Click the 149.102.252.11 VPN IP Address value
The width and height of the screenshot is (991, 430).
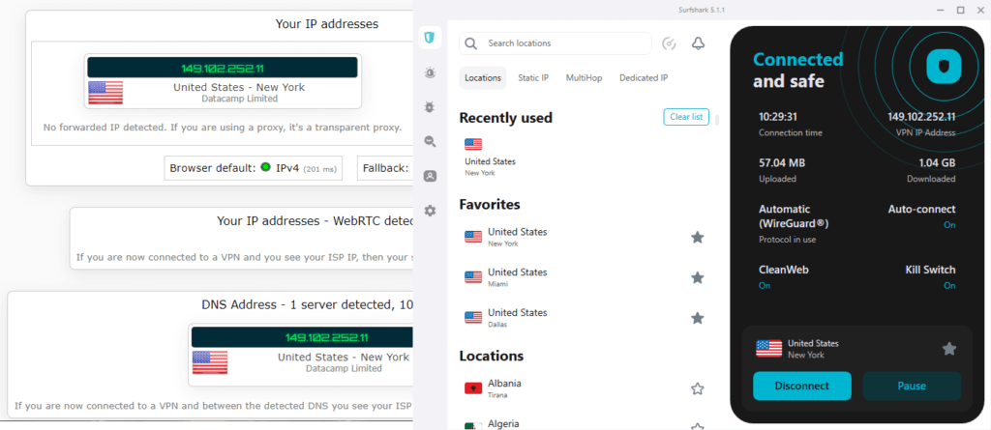click(x=921, y=117)
